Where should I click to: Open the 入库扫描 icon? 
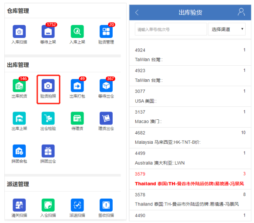19,31
